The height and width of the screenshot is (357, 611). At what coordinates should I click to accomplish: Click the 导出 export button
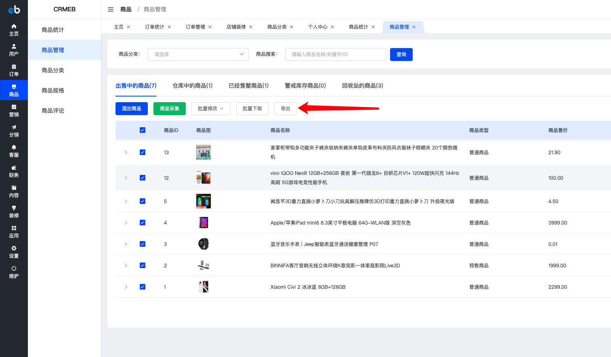click(286, 109)
